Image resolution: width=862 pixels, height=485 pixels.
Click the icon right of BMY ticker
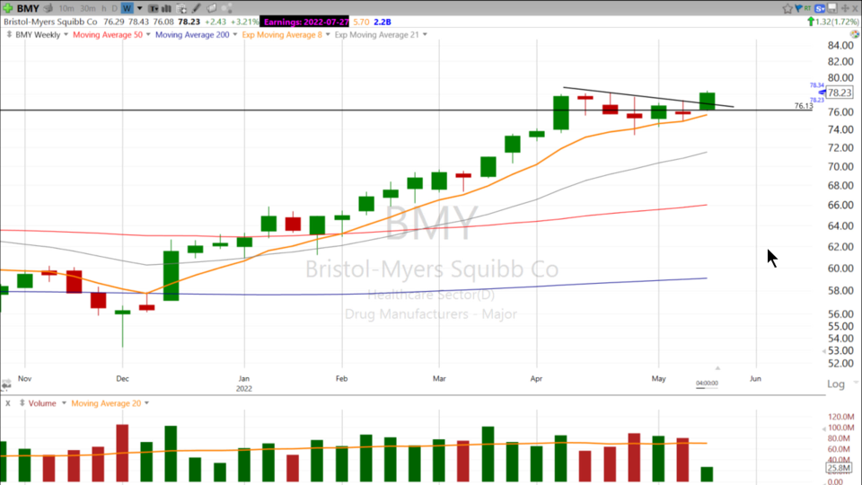tap(48, 8)
